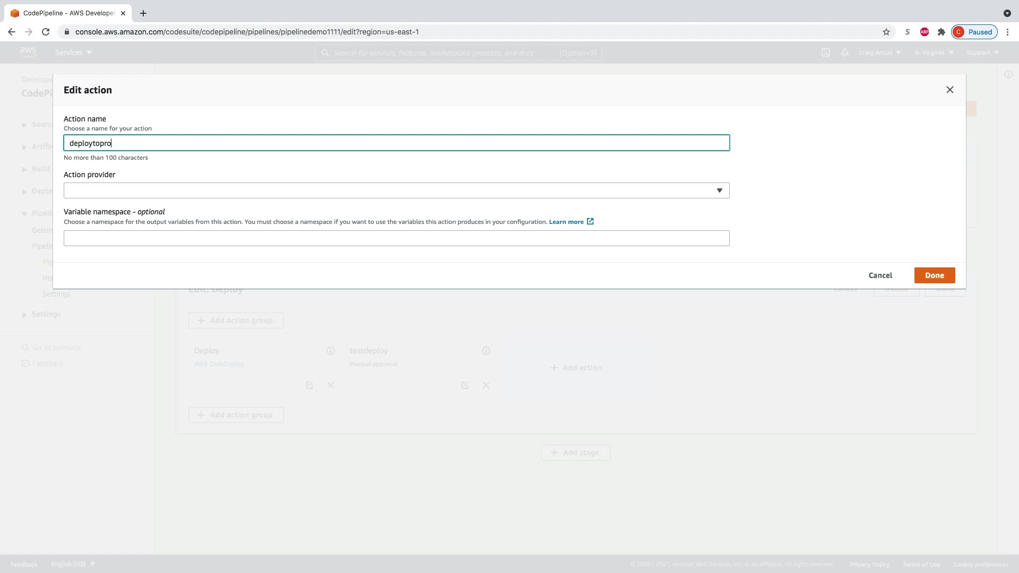This screenshot has height=573, width=1019.
Task: Click the Variable namespace input field
Action: [x=396, y=238]
